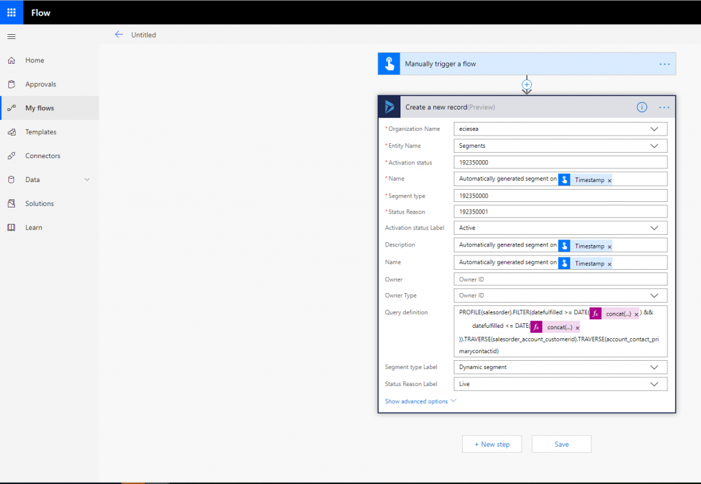This screenshot has height=484, width=701.
Task: Expand Show advanced options
Action: click(x=419, y=401)
